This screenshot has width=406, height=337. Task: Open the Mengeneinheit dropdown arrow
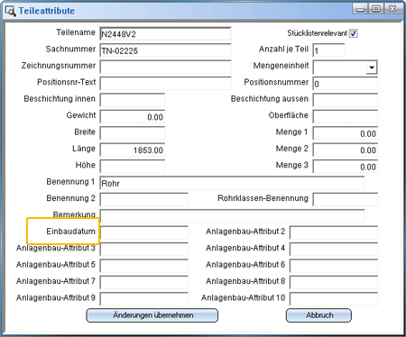point(372,68)
